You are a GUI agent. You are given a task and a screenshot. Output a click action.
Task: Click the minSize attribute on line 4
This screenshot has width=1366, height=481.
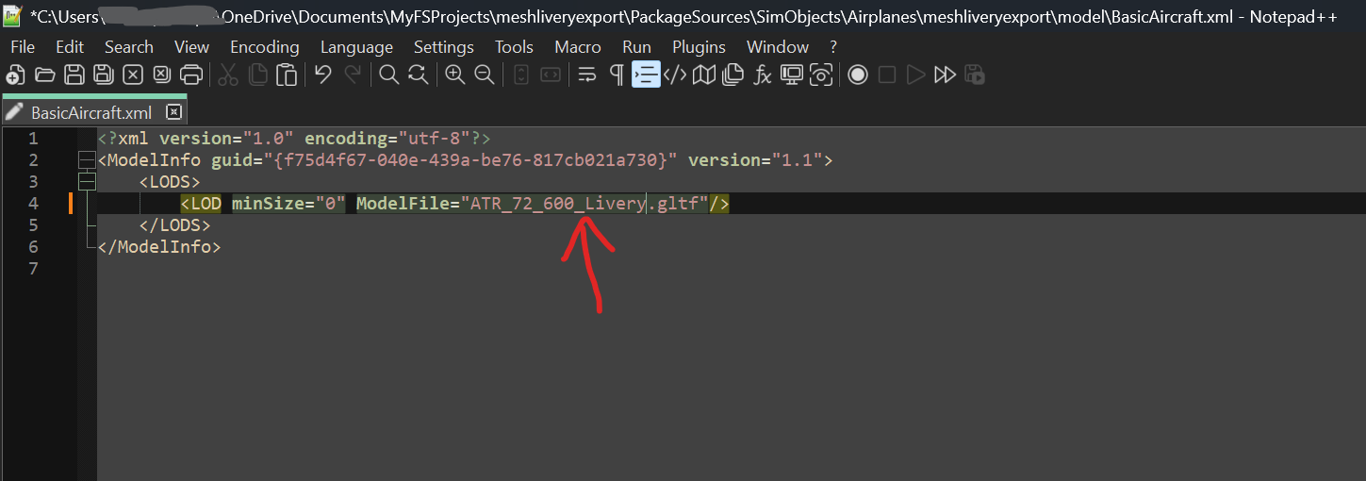[x=289, y=203]
